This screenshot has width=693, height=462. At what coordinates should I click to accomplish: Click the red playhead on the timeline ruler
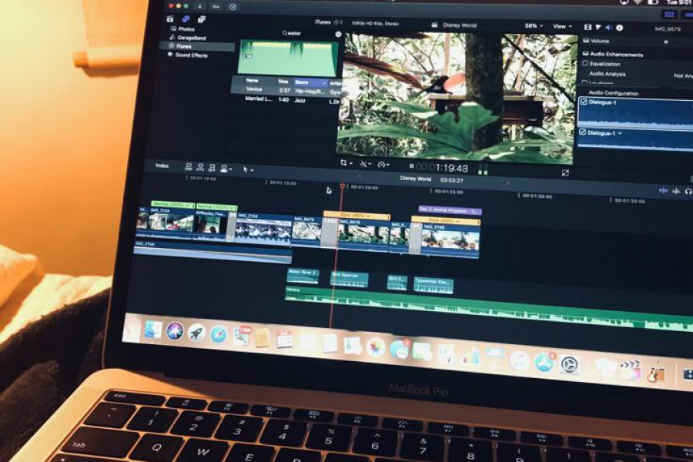tap(342, 186)
